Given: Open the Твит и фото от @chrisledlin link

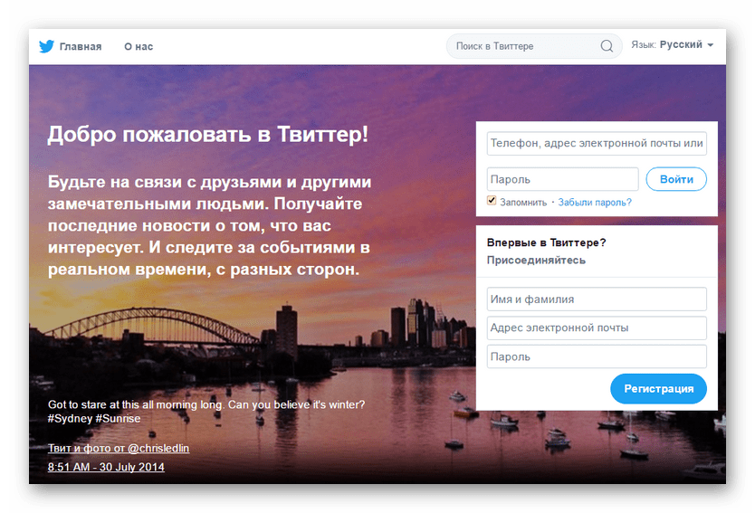Looking at the screenshot, I should point(119,448).
